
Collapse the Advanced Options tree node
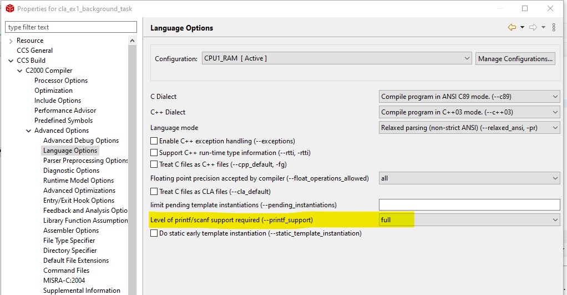coord(29,131)
